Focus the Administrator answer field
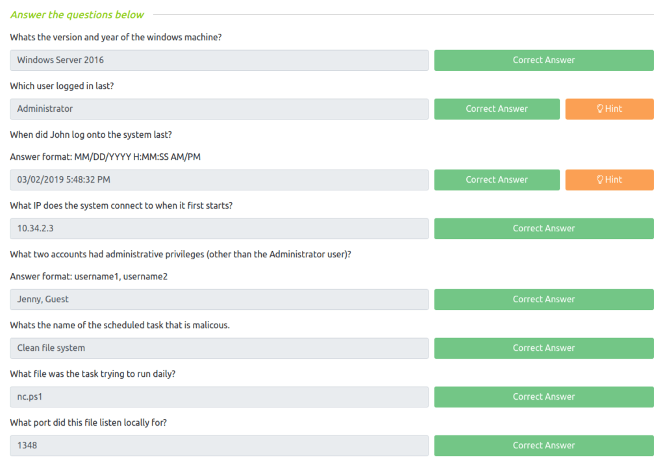The height and width of the screenshot is (464, 665). 220,109
